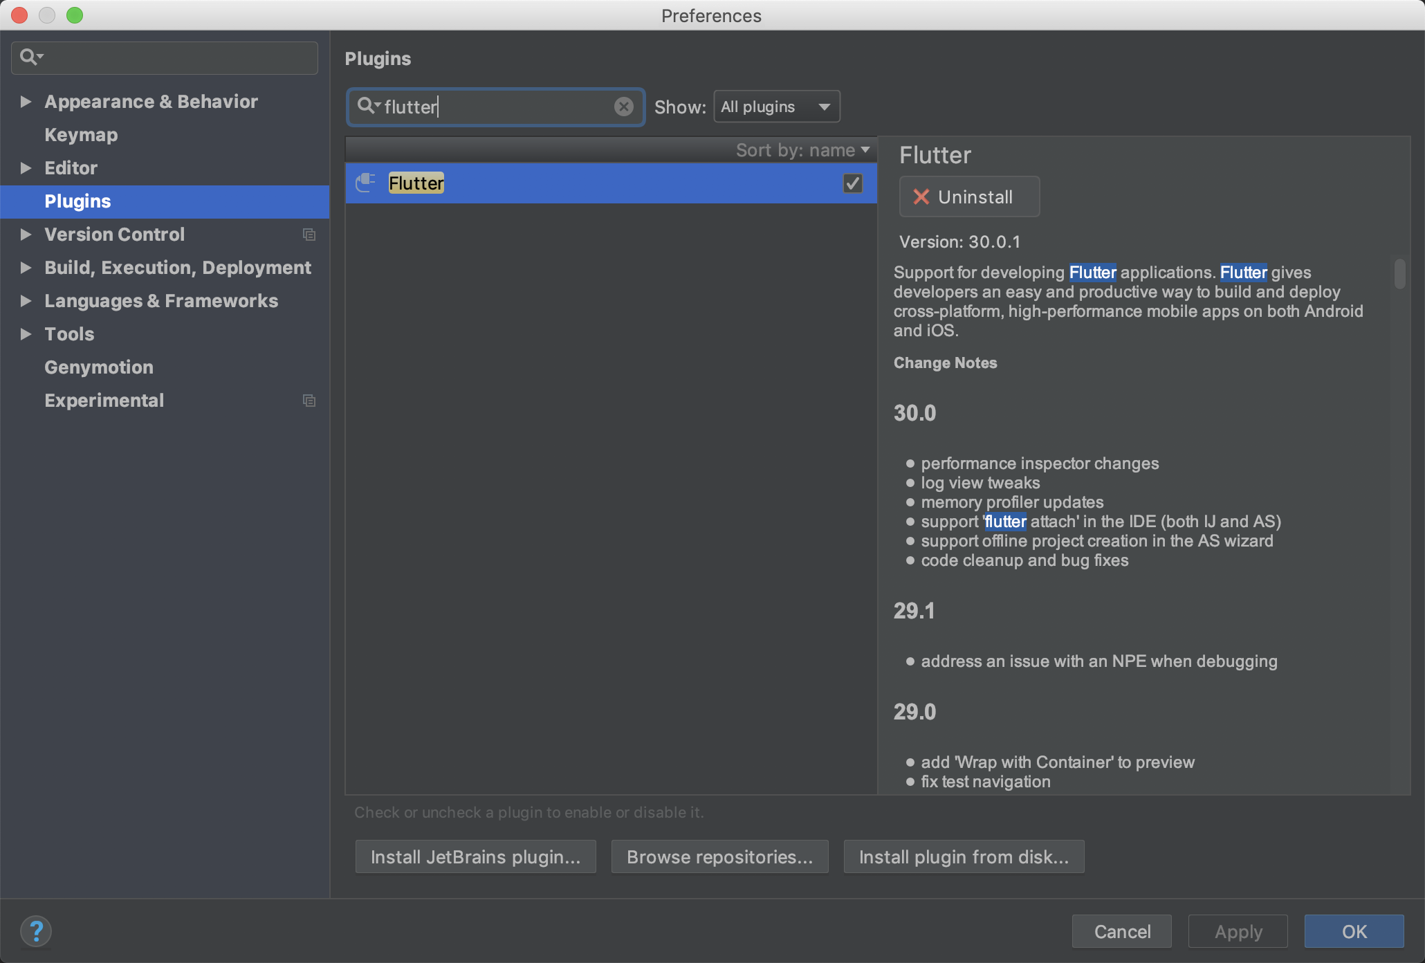The width and height of the screenshot is (1425, 963).
Task: Click 'code cleanup and bug fixes' note
Action: pyautogui.click(x=1024, y=560)
